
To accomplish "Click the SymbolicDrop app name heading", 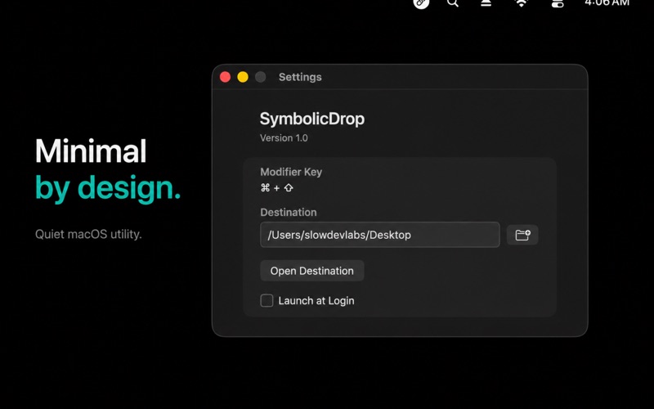I will [x=312, y=119].
